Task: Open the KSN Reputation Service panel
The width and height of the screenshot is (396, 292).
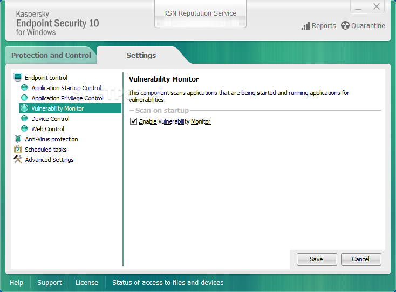Action: 200,14
